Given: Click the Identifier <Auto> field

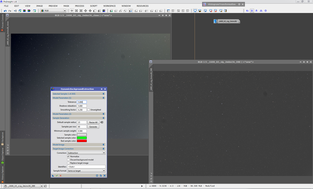Looking at the screenshot, I should pyautogui.click(x=86, y=167).
